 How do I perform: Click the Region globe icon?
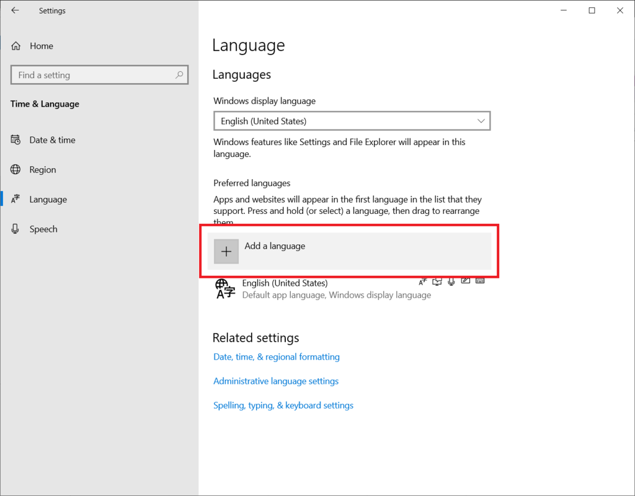[x=16, y=169]
